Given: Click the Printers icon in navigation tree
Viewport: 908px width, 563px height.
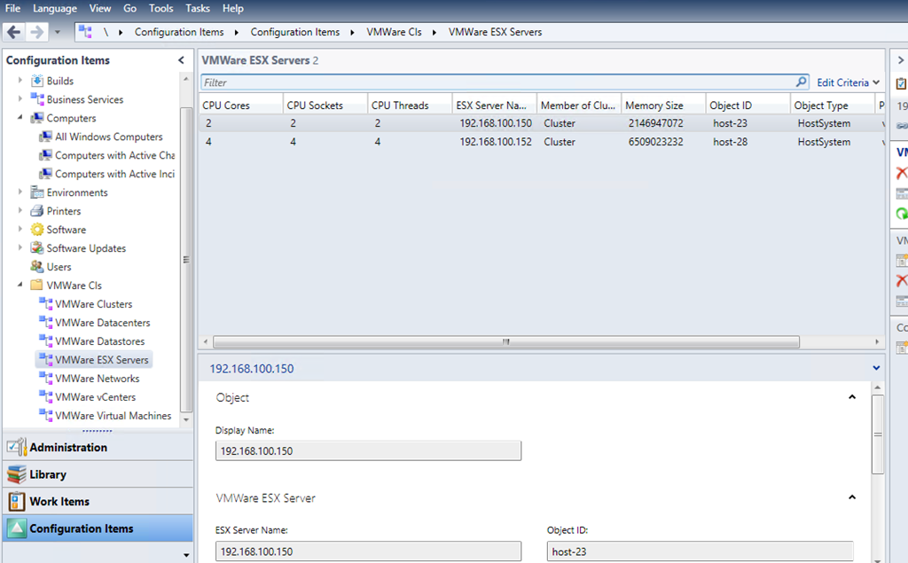Looking at the screenshot, I should point(37,211).
